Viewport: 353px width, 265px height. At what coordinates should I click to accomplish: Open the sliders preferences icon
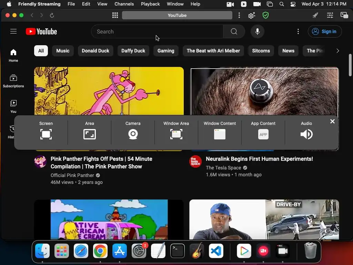[330, 15]
